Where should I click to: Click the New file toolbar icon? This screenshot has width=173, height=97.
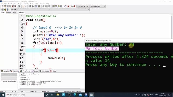pyautogui.click(x=2, y=6)
